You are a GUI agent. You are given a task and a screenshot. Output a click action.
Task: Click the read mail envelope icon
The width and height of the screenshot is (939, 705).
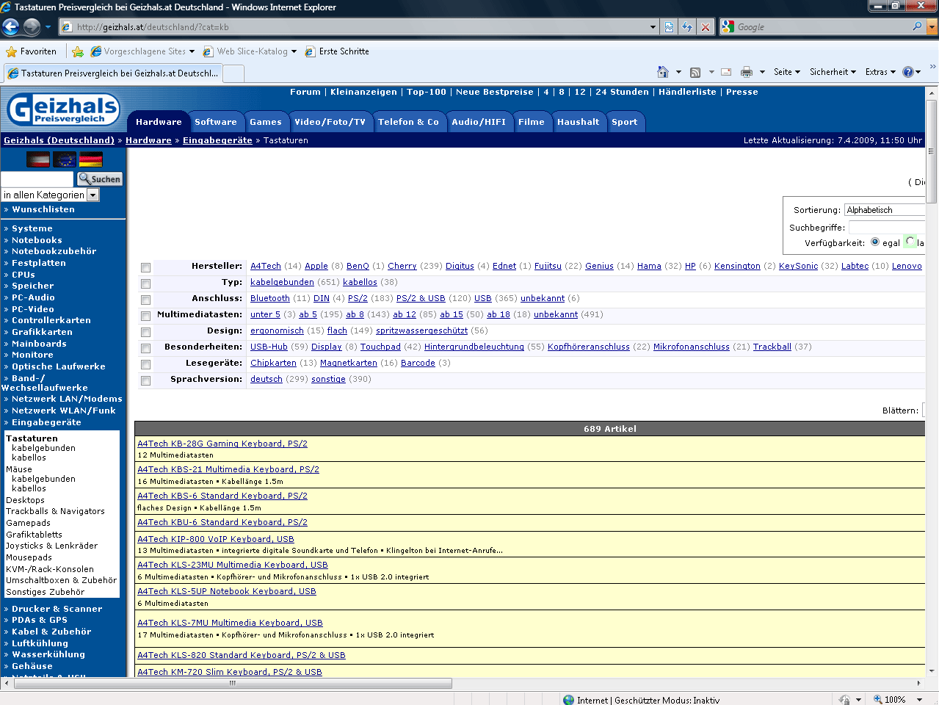click(x=726, y=72)
